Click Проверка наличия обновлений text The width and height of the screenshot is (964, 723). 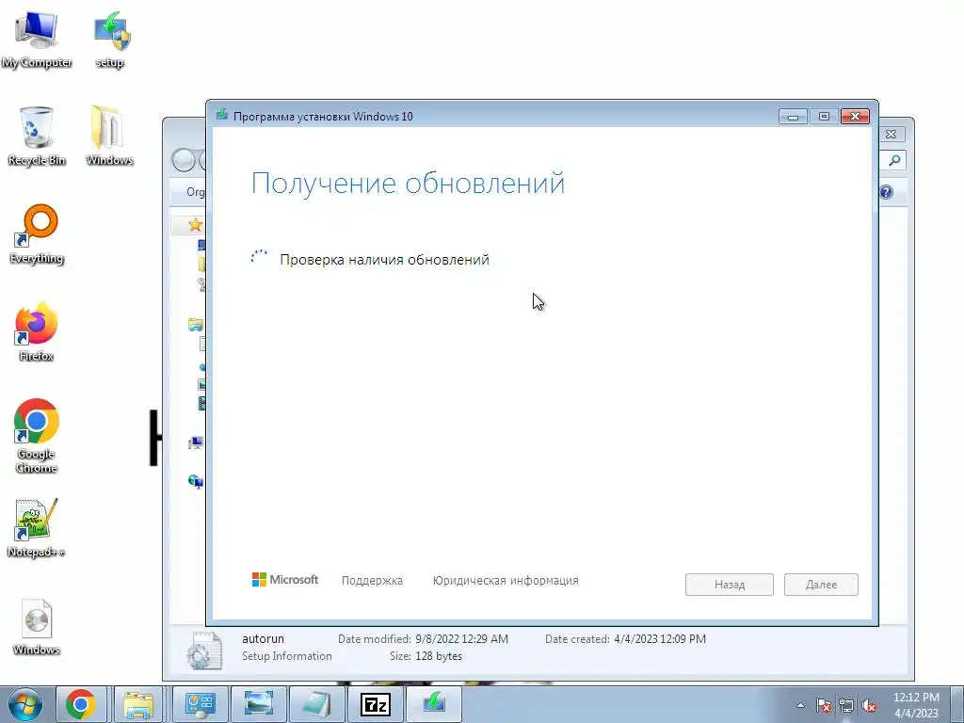[x=384, y=260]
